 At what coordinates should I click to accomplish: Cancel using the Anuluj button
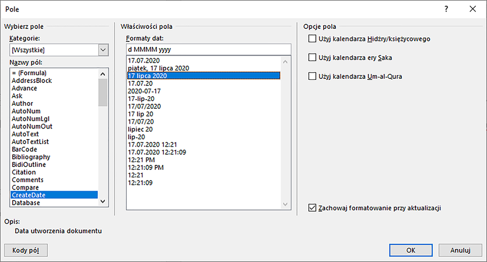(x=460, y=250)
